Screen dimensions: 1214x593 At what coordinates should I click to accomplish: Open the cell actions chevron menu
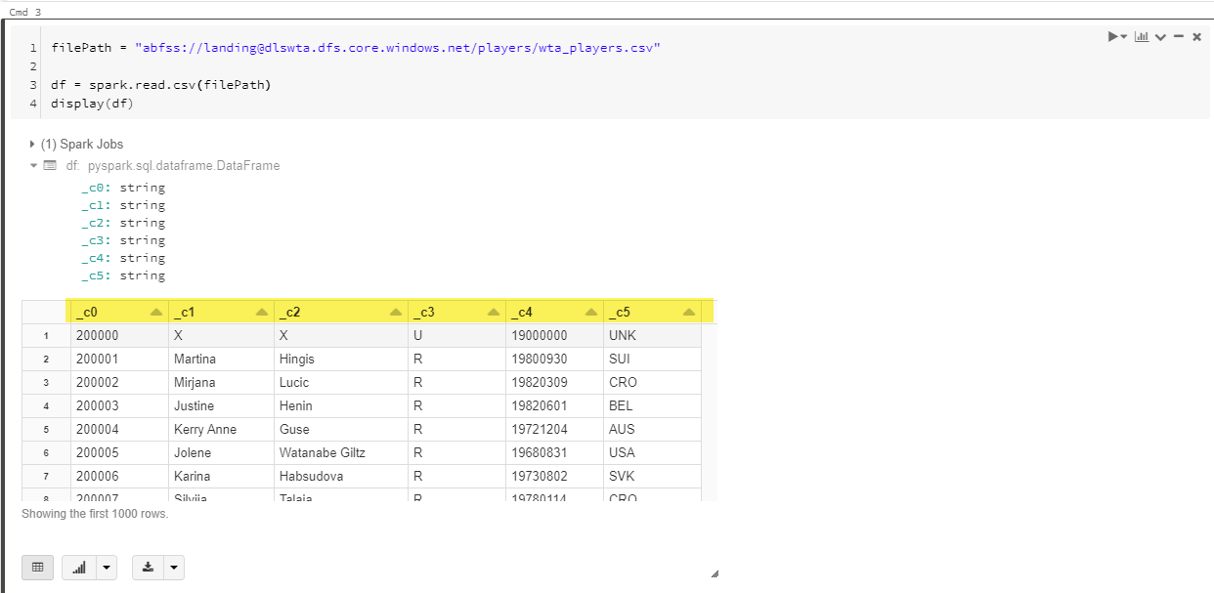pos(1160,37)
